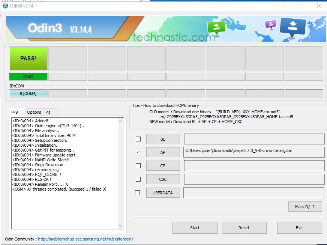The width and height of the screenshot is (327, 245).
Task: Click log scrollbar up arrow
Action: [120, 121]
